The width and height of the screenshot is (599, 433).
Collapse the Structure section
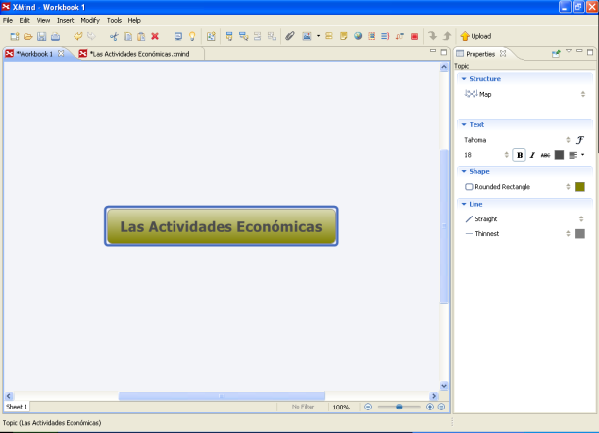coord(464,79)
